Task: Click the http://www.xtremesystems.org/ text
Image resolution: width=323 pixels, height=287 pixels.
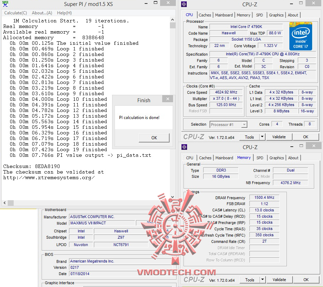Action: click(49, 177)
